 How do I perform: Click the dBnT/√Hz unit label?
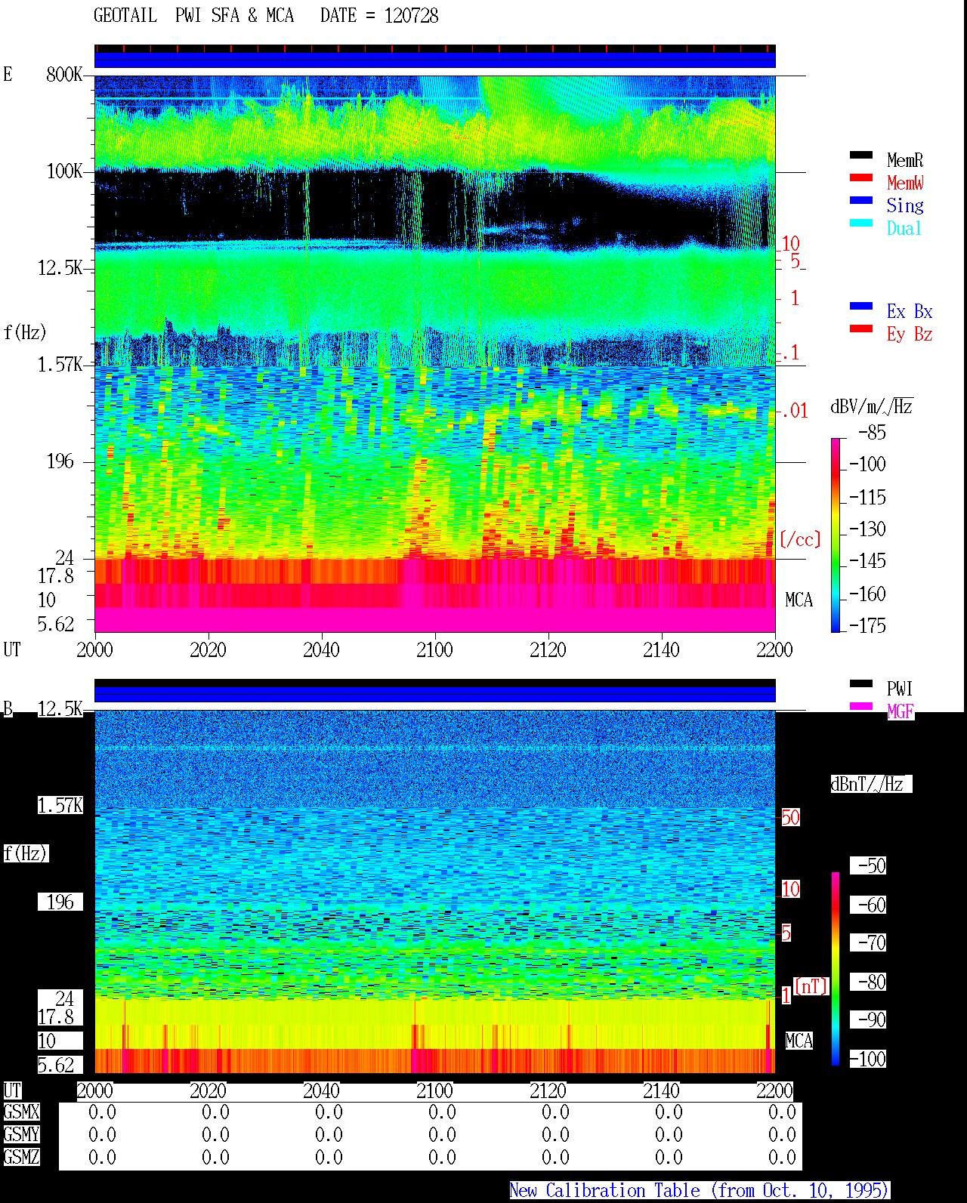pyautogui.click(x=871, y=784)
